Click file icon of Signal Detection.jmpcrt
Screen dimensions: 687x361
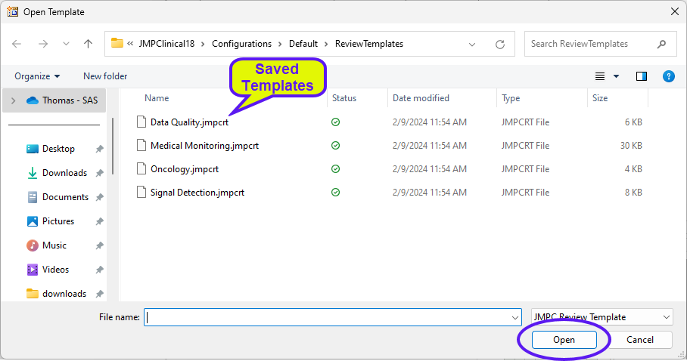pos(141,192)
